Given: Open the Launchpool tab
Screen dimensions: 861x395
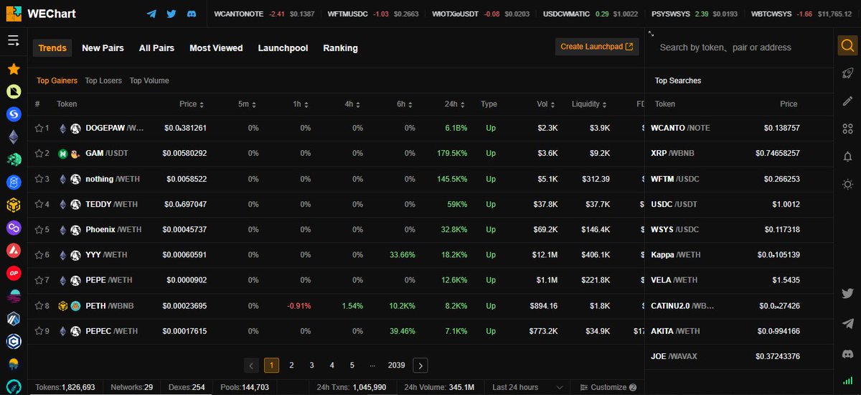Looking at the screenshot, I should pos(283,48).
